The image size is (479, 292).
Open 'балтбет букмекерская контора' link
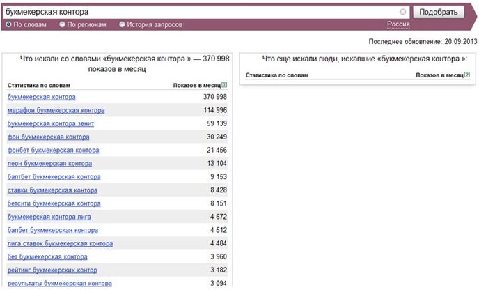click(x=54, y=177)
